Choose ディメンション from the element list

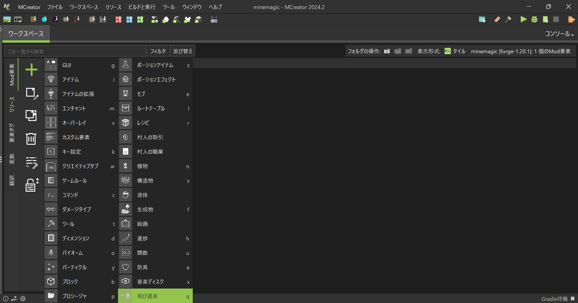[81, 238]
